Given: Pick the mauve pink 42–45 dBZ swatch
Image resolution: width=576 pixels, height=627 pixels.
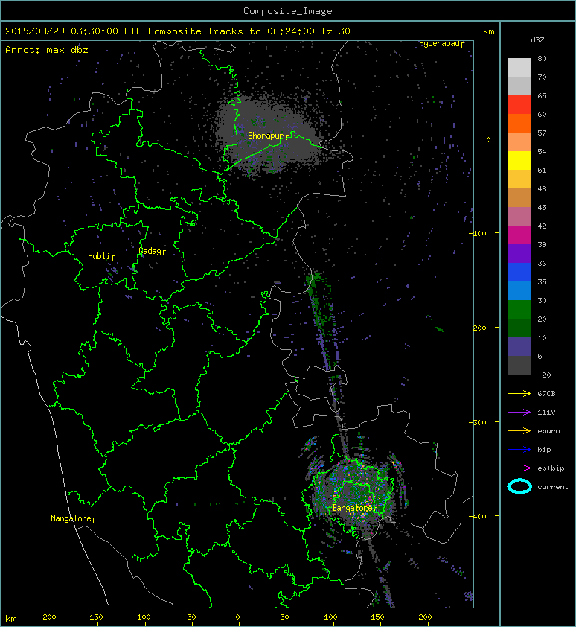Looking at the screenshot, I should (519, 217).
